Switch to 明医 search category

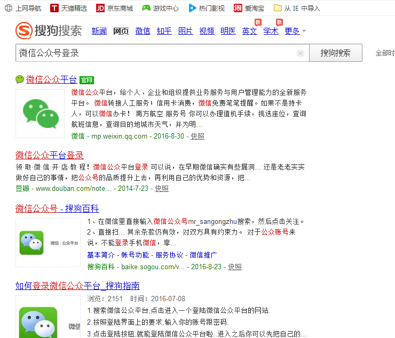pyautogui.click(x=228, y=31)
